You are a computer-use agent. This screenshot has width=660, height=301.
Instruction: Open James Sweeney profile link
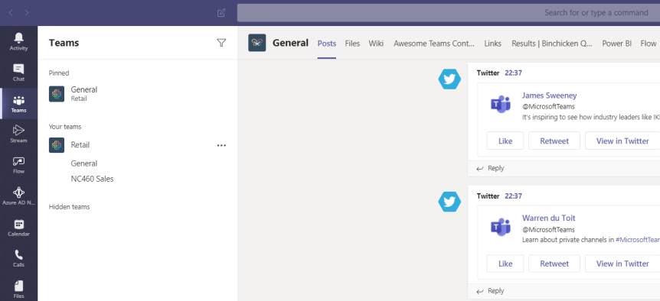(549, 95)
